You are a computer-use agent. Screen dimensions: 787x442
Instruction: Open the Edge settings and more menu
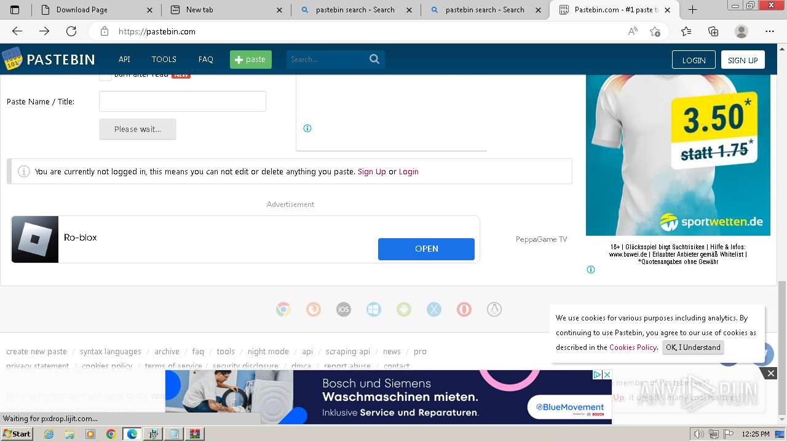click(x=770, y=31)
